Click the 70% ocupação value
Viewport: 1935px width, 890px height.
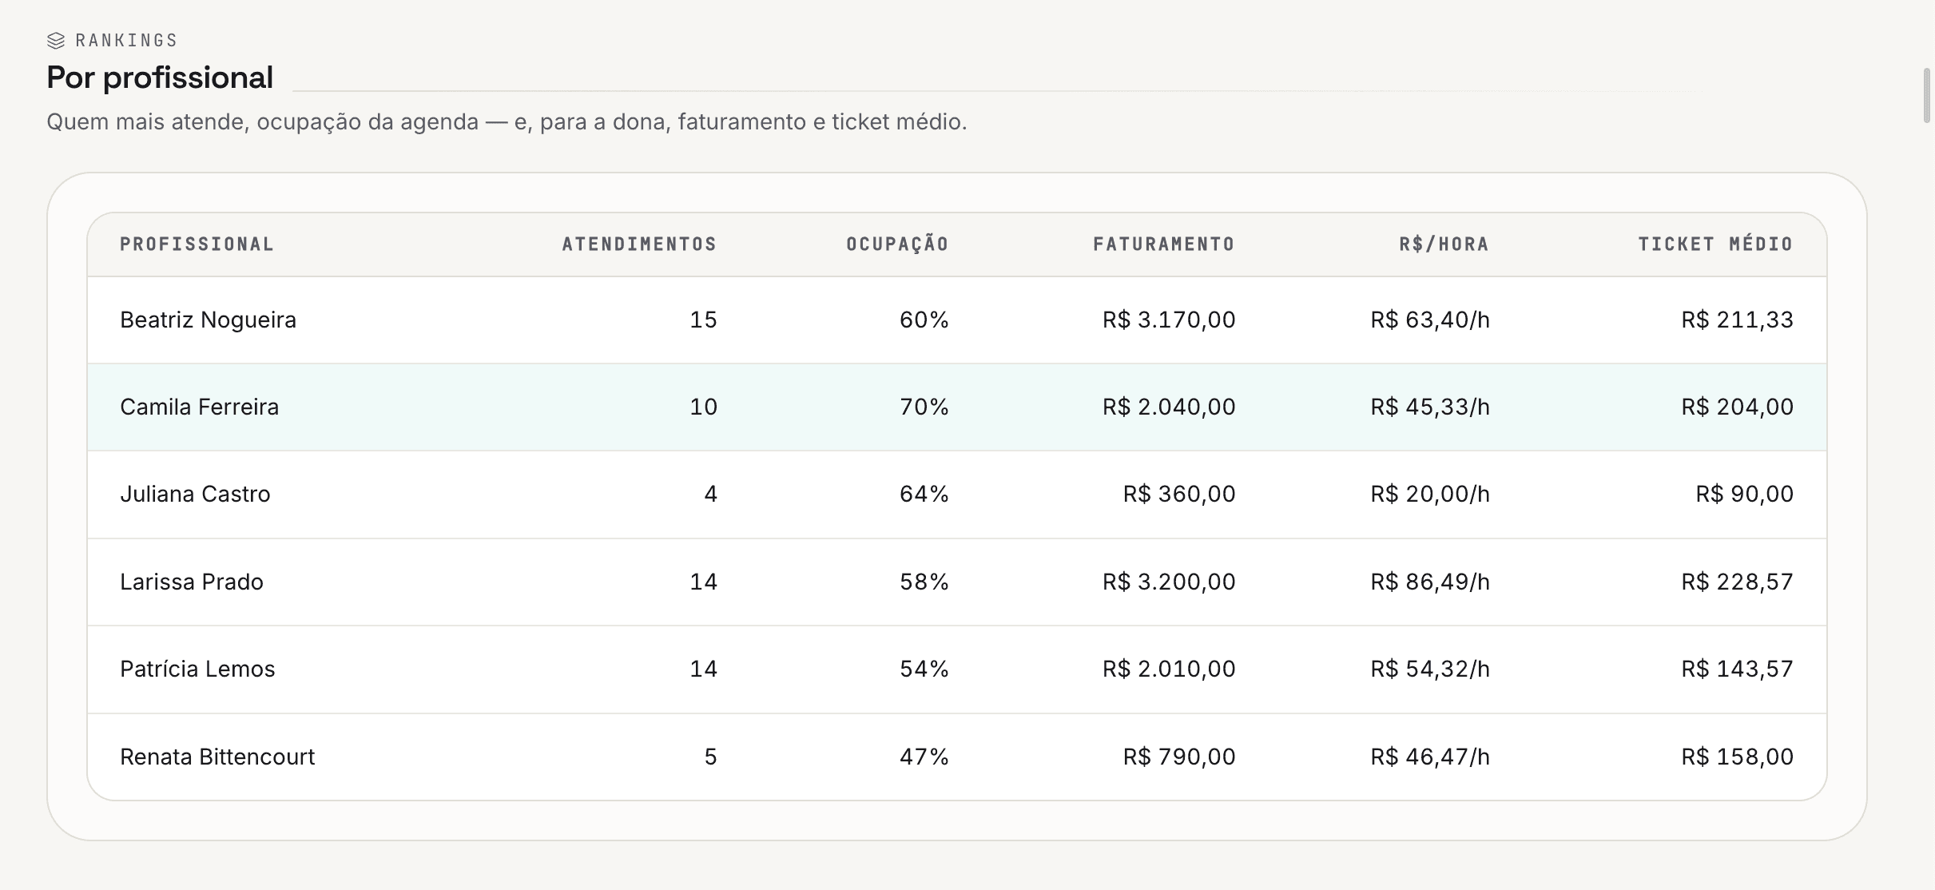tap(924, 407)
